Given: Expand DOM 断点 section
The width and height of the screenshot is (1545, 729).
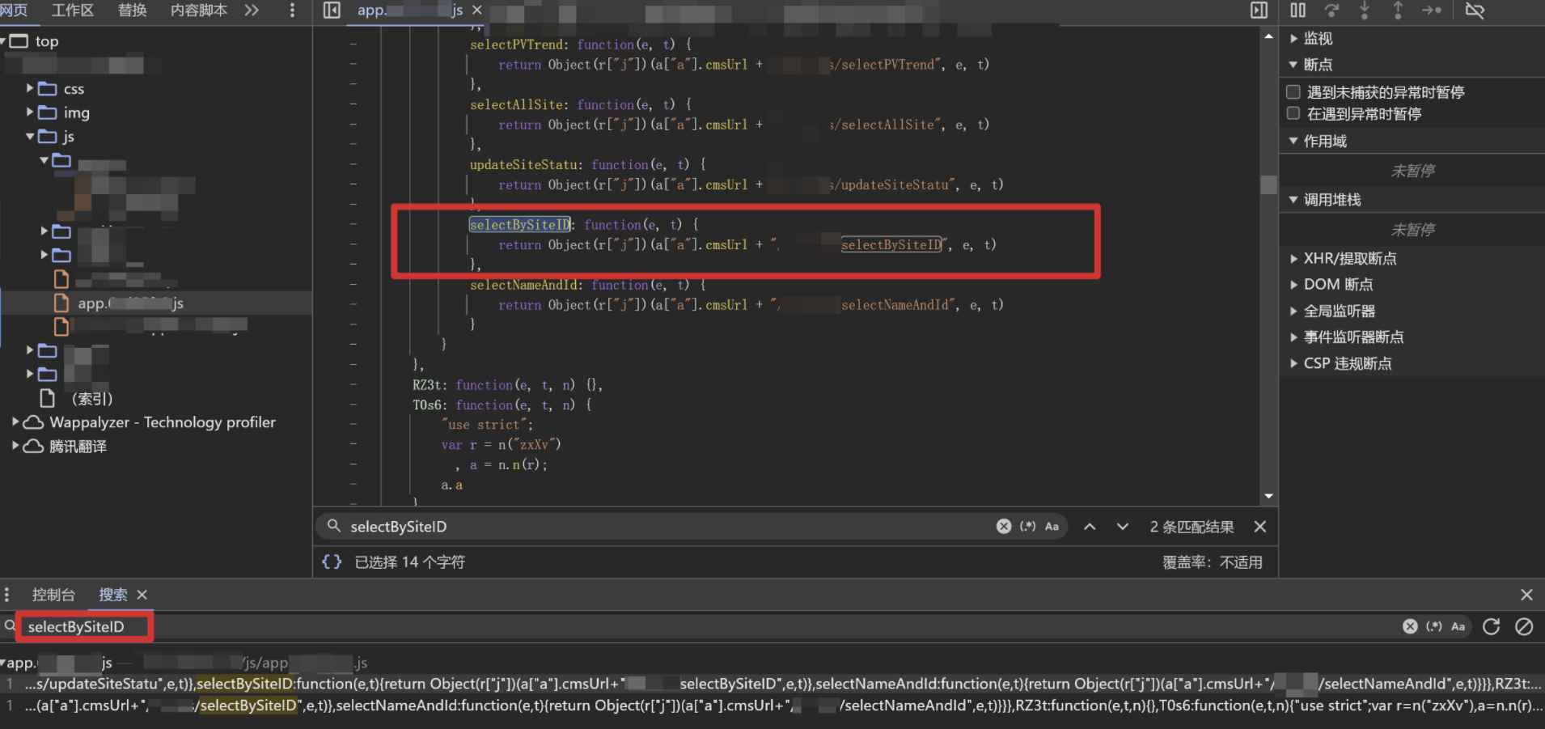Looking at the screenshot, I should pyautogui.click(x=1293, y=285).
